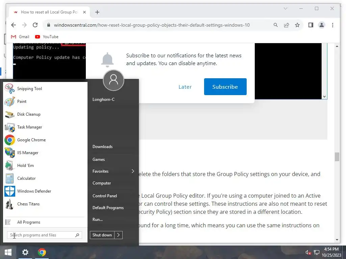Image resolution: width=346 pixels, height=259 pixels.
Task: Click Chrome's forward arrow
Action: click(x=24, y=25)
